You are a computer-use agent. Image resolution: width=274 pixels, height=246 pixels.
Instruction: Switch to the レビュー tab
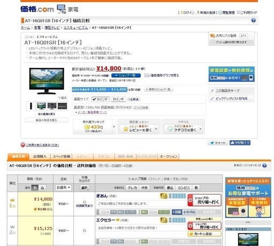(x=82, y=157)
